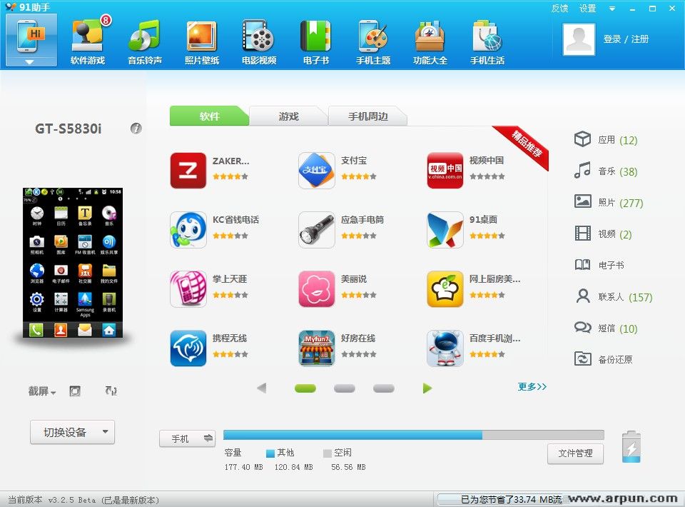The height and width of the screenshot is (507, 685).
Task: Click the 已为您节省了33.74 MB流 status text
Action: tap(511, 500)
